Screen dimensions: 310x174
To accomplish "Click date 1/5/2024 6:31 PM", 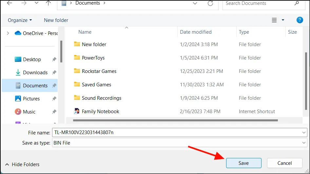I will point(199,58).
